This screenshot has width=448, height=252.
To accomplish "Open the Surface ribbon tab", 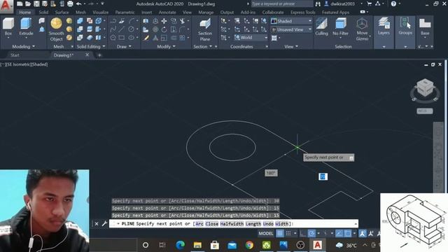I will pos(62,13).
